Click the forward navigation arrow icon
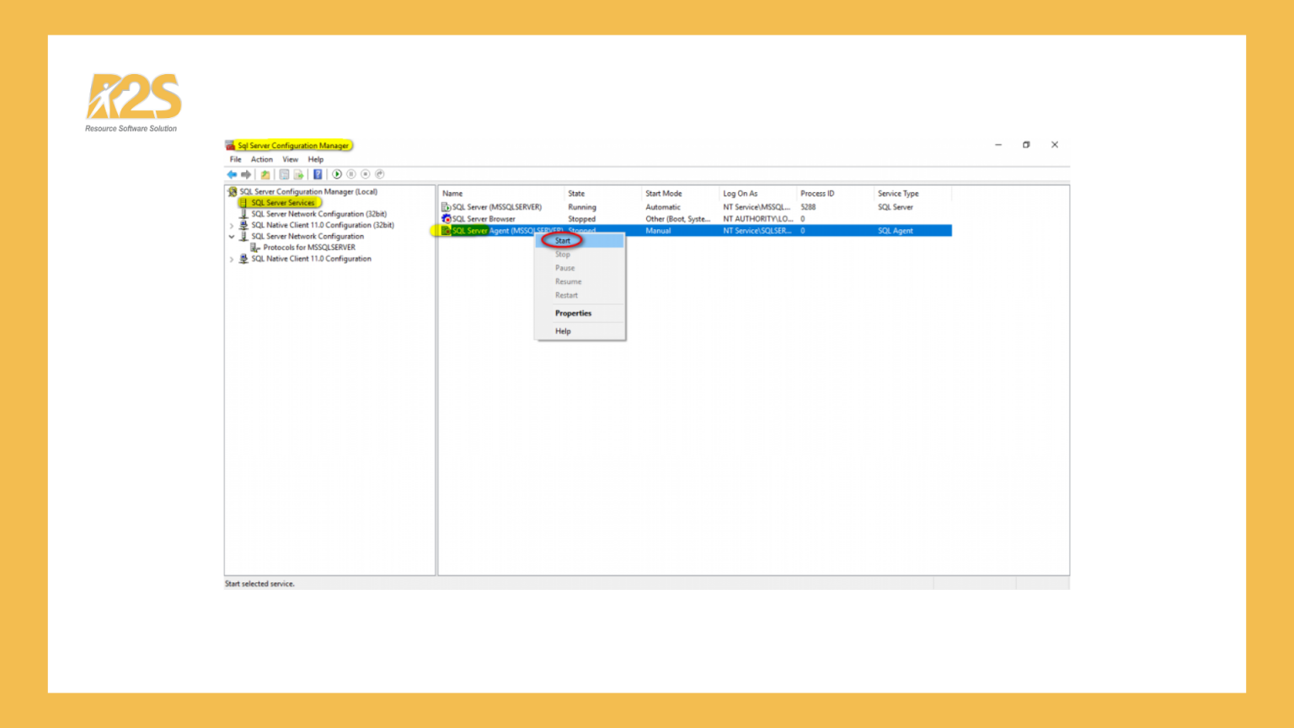1294x728 pixels. [247, 174]
